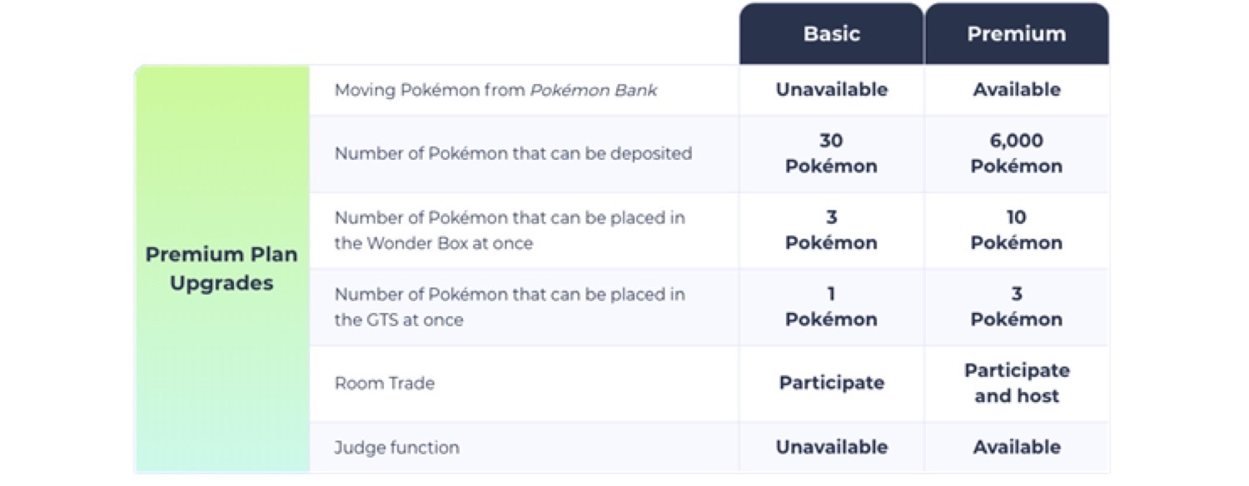
Task: Click the 6,000 Pokémon deposit cell
Action: [1016, 154]
